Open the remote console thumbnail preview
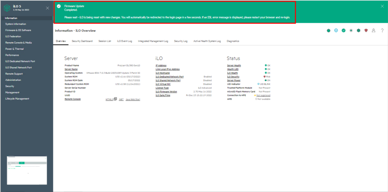 (x=27, y=170)
